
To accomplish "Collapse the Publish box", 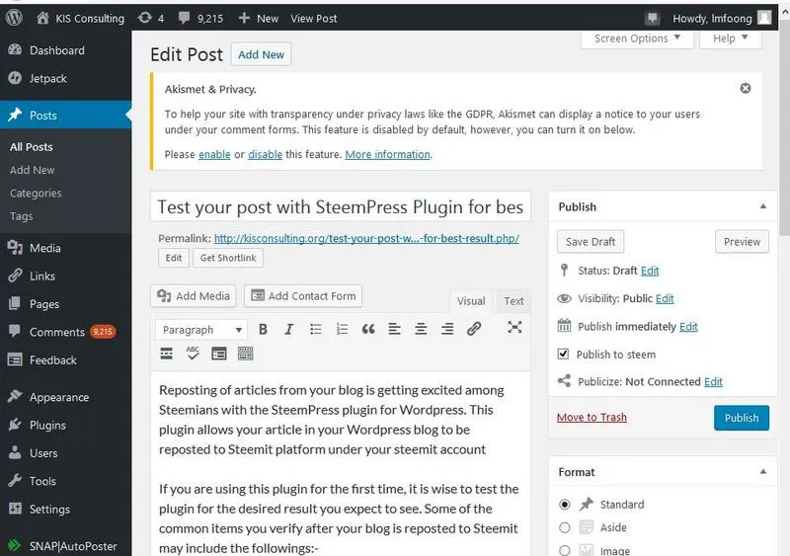I will click(x=762, y=206).
